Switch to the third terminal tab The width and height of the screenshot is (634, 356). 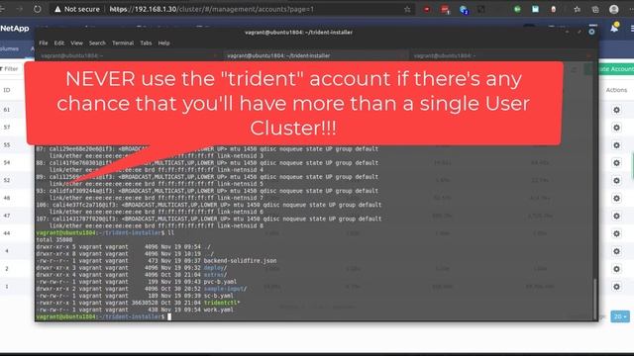pyautogui.click(x=501, y=55)
